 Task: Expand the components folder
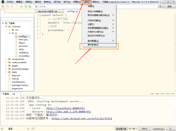[x=6, y=59]
